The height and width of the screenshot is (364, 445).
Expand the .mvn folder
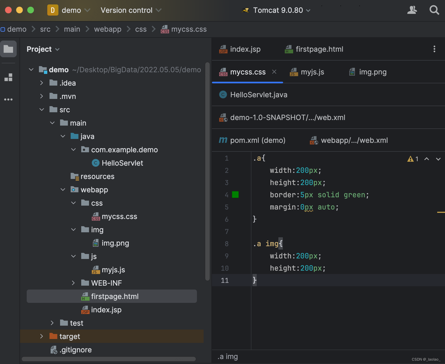[41, 96]
